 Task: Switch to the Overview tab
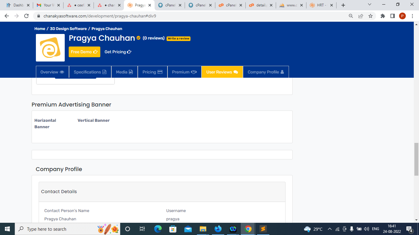coord(52,72)
